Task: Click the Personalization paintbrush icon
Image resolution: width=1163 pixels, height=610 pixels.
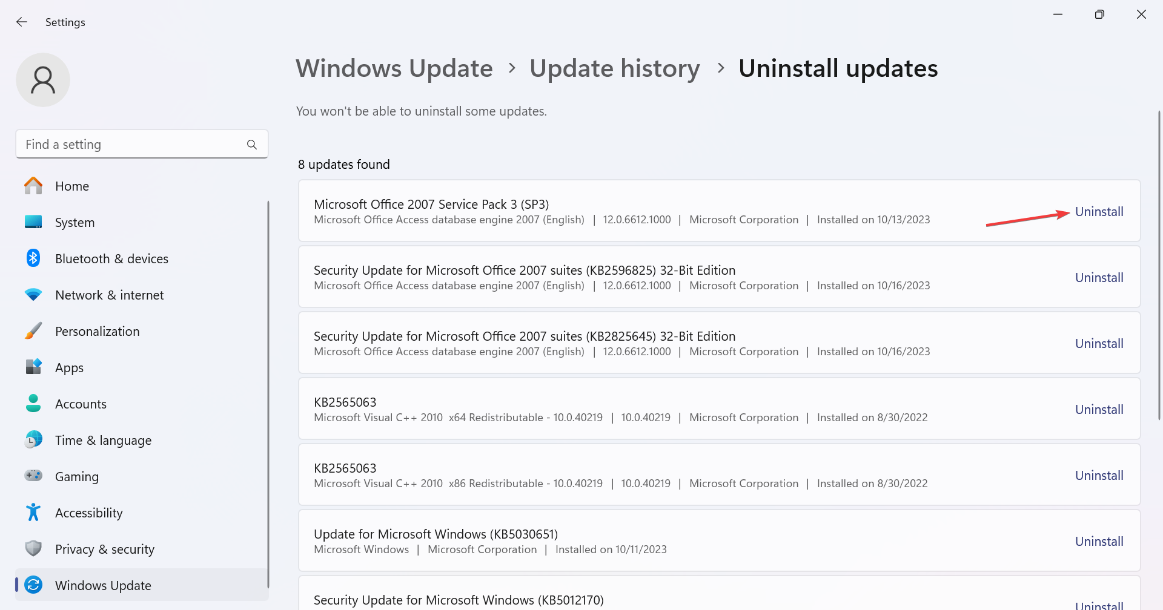Action: (x=33, y=331)
